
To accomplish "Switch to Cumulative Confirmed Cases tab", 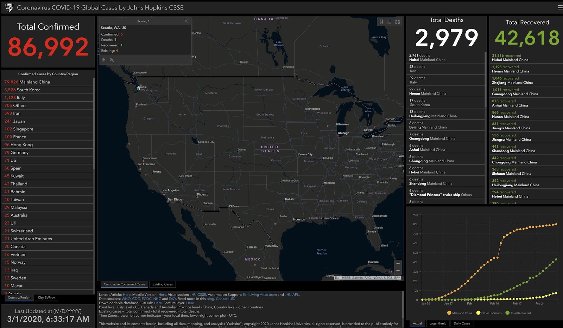I will pyautogui.click(x=124, y=284).
